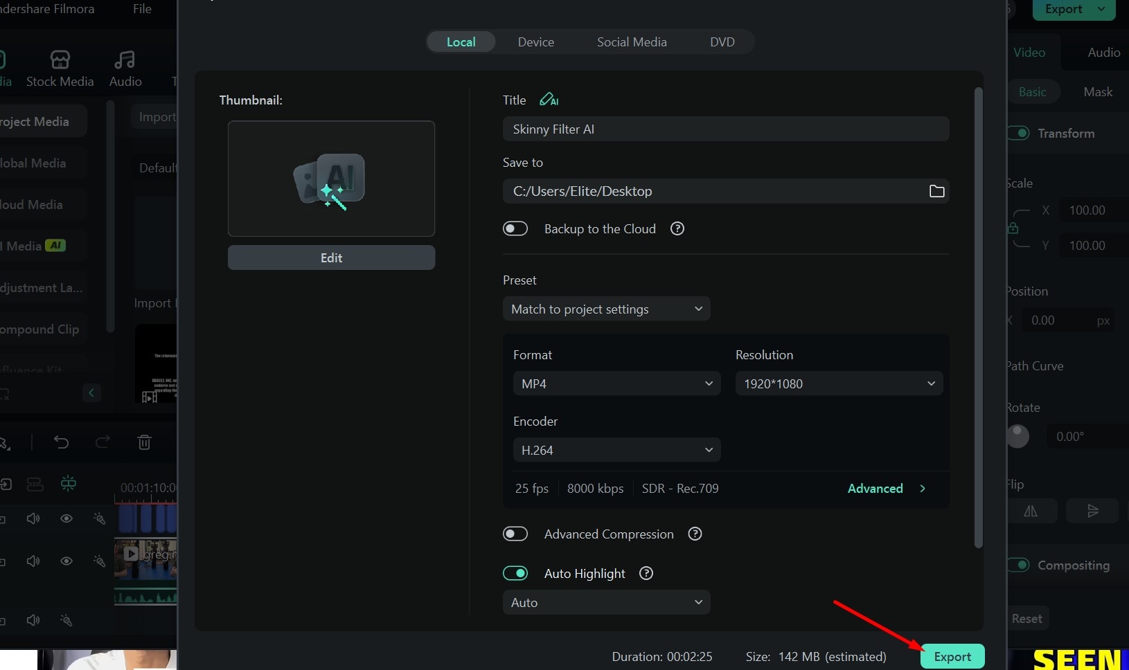Open folder browser for Save to path

tap(936, 191)
